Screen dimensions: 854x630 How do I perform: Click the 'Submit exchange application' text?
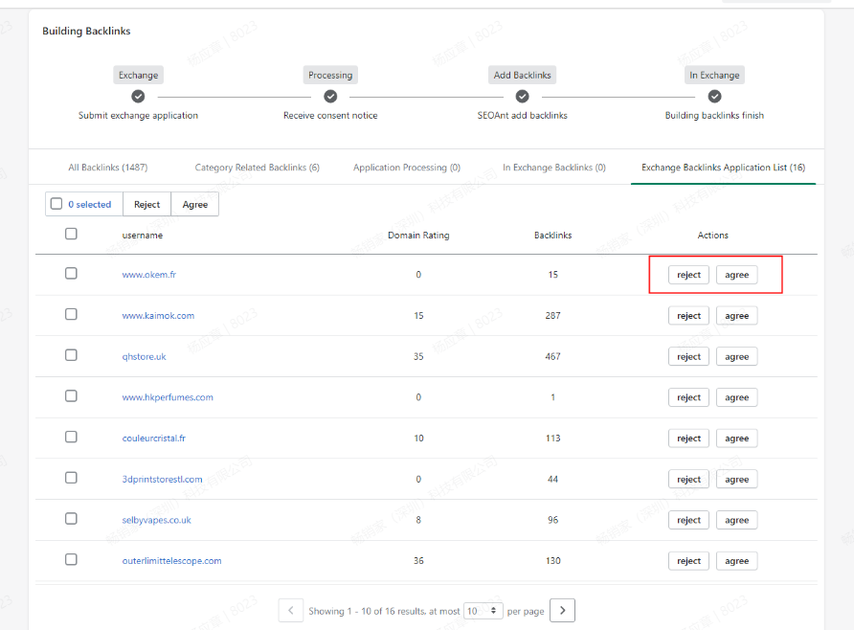coord(138,116)
